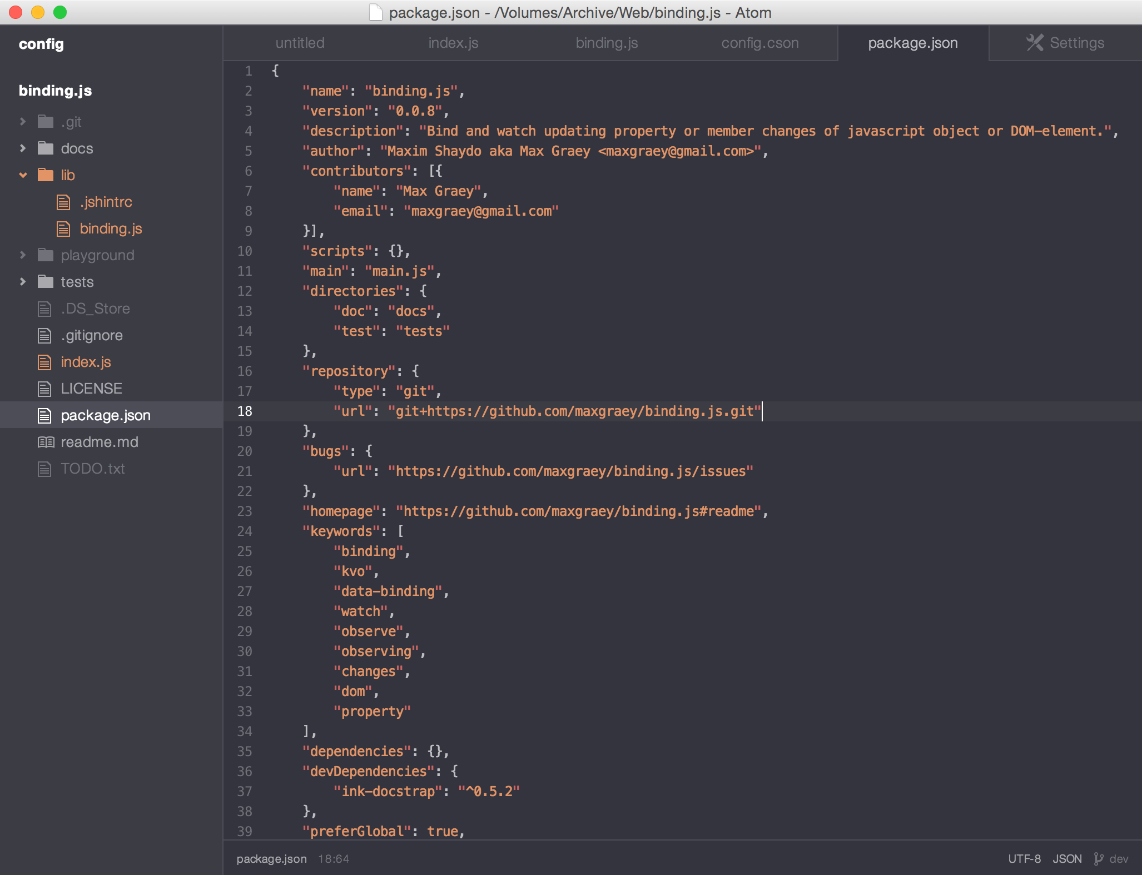Click JSON grammar selector in status bar
The height and width of the screenshot is (875, 1142).
(1067, 859)
